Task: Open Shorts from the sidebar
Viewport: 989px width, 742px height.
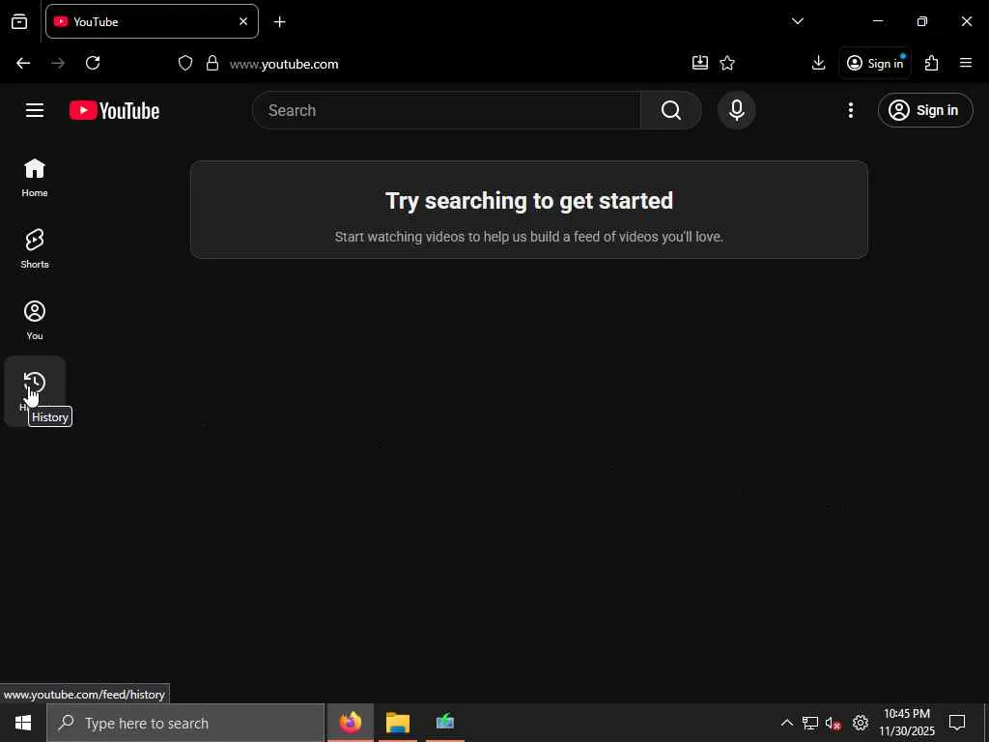Action: click(x=35, y=249)
